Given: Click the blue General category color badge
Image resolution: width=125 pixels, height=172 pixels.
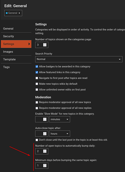Looking at the screenshot, I should coord(7,13).
